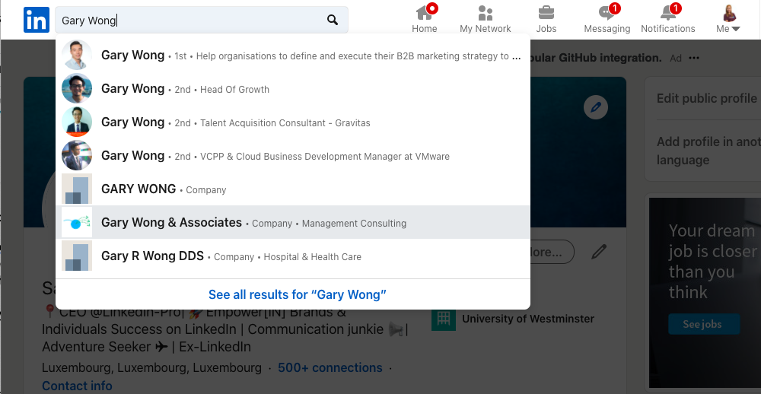Click the search magnifier icon

333,20
